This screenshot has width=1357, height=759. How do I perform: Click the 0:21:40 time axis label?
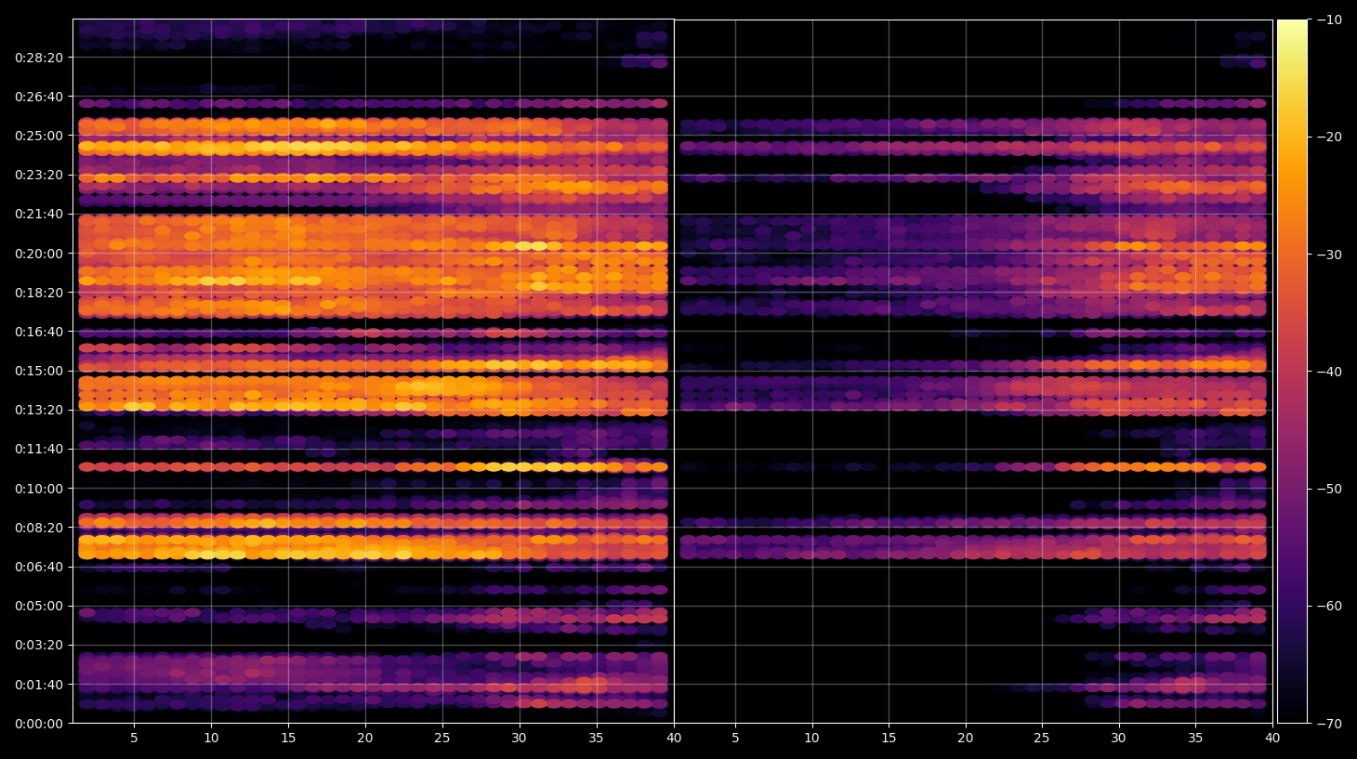click(x=39, y=214)
